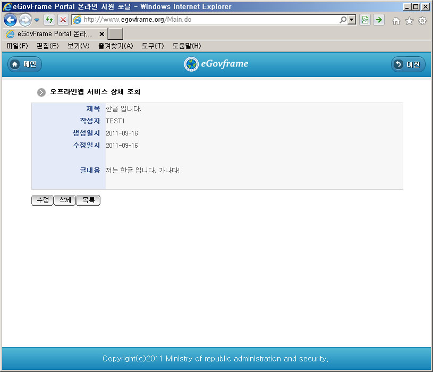Open the Tools gear icon

point(422,21)
